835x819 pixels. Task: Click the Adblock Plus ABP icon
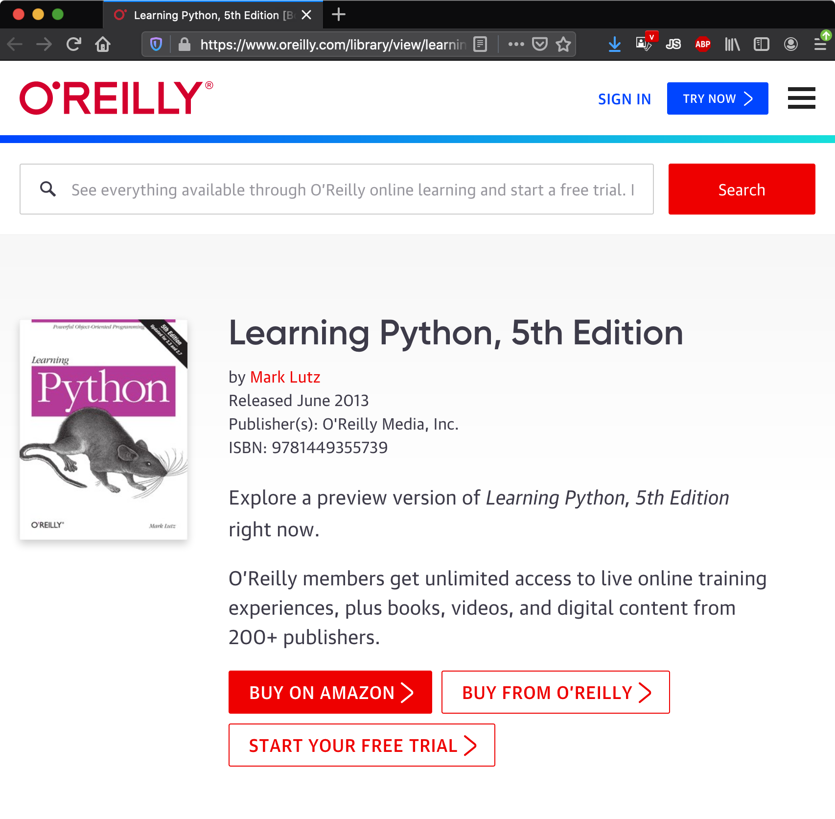pos(702,45)
